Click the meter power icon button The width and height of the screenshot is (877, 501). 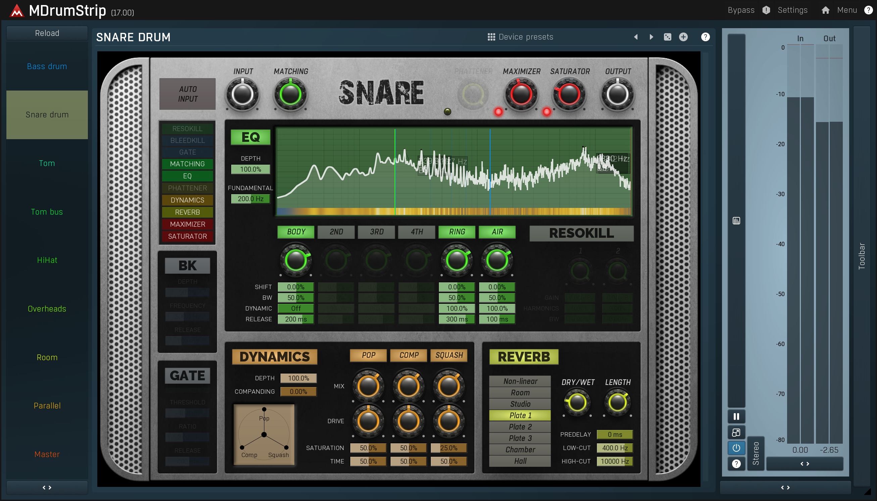pos(736,448)
